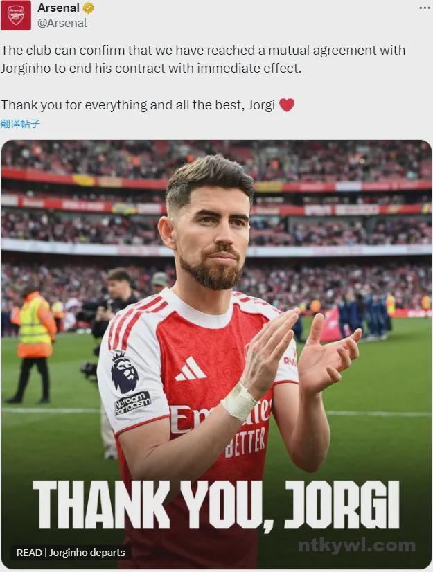The image size is (433, 572).
Task: Click the 翻译帖子 translate post link
Action: 20,124
